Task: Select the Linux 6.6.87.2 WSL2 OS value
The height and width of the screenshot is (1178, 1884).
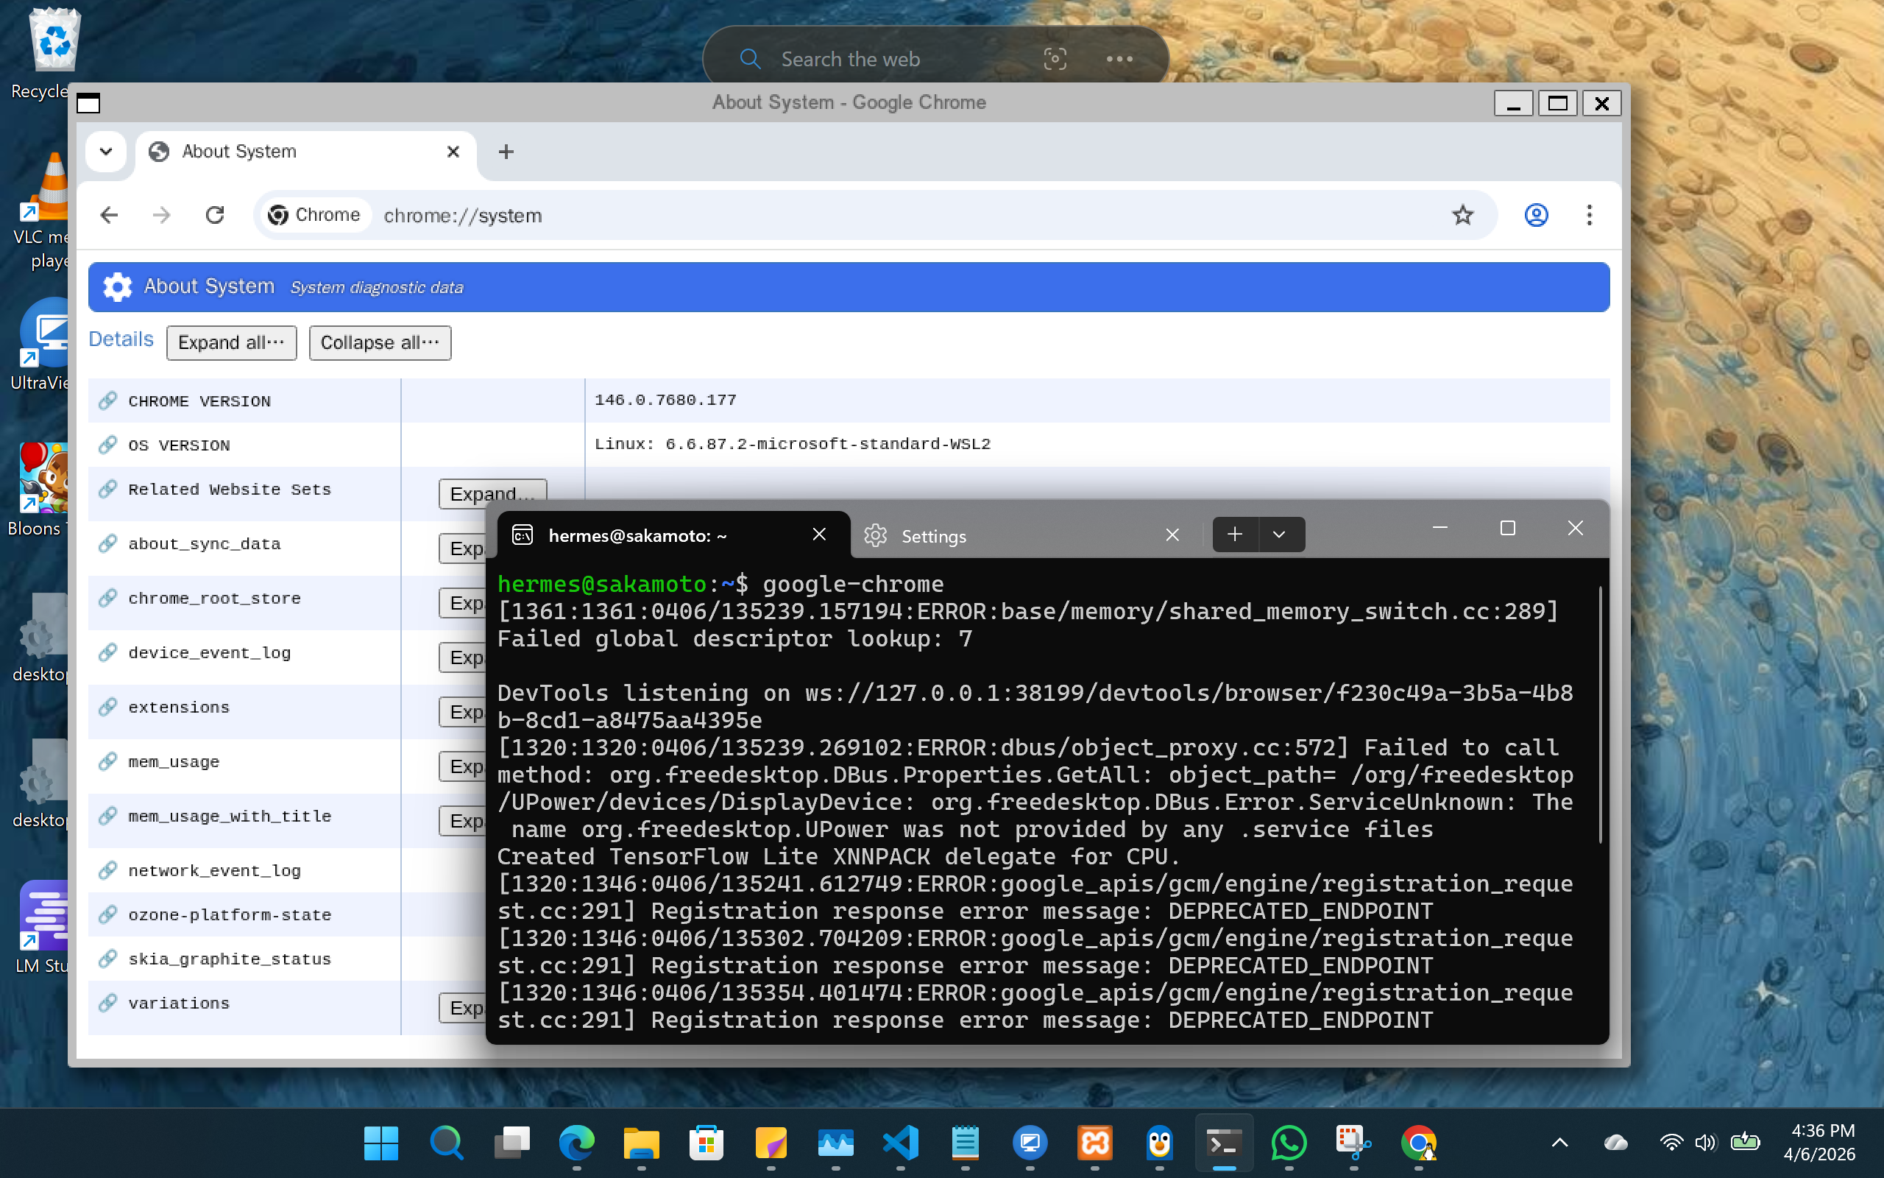Action: (x=793, y=444)
